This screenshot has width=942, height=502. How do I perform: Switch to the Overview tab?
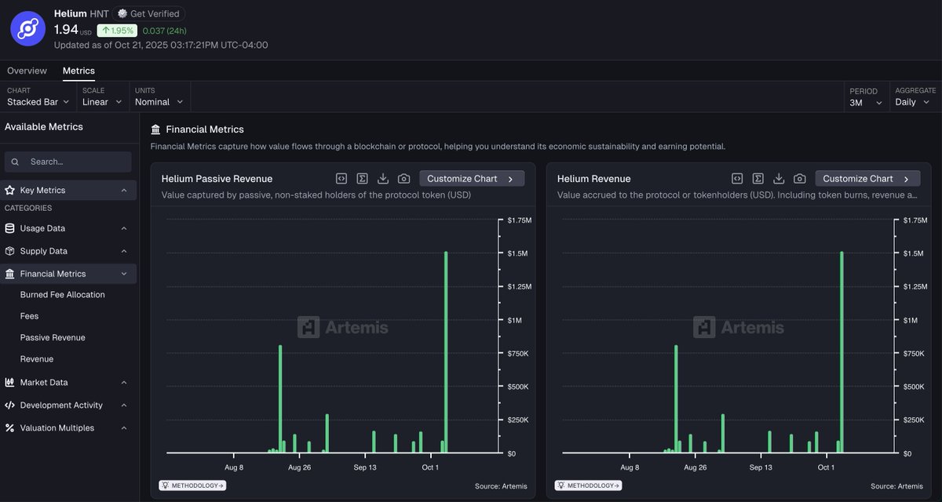click(x=27, y=71)
